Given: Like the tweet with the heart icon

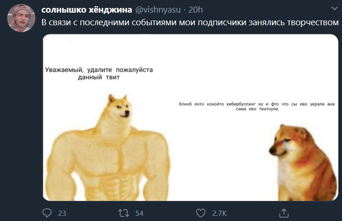Looking at the screenshot, I should click(x=200, y=213).
